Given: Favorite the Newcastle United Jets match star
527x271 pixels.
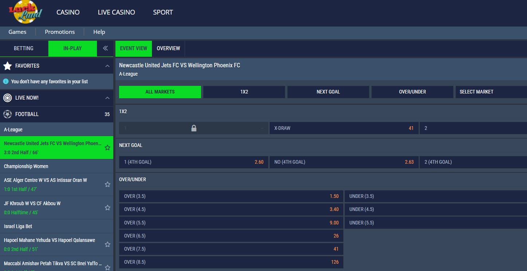Looking at the screenshot, I should 107,148.
